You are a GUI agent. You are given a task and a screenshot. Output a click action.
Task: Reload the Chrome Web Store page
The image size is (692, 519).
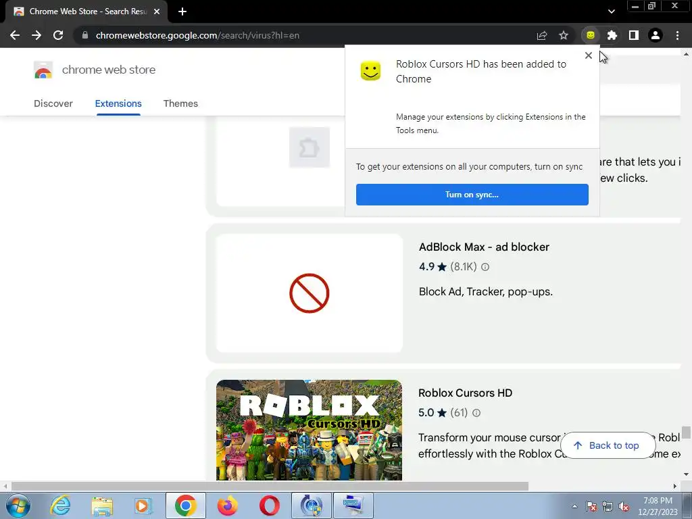(58, 35)
